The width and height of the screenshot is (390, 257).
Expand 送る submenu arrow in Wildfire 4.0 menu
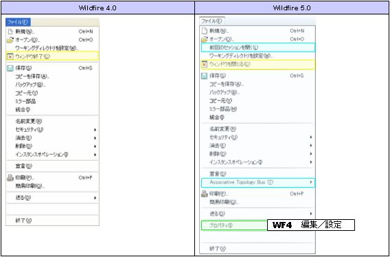[95, 198]
